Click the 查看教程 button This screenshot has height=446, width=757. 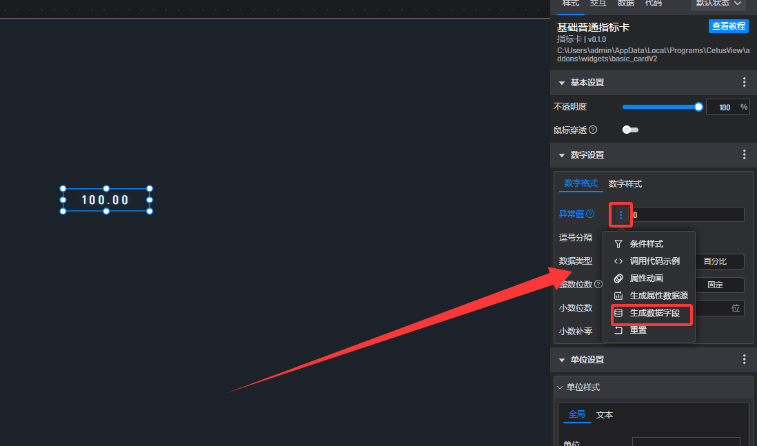[x=729, y=26]
